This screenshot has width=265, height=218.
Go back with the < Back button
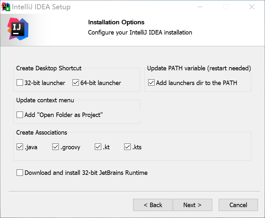[x=153, y=205]
